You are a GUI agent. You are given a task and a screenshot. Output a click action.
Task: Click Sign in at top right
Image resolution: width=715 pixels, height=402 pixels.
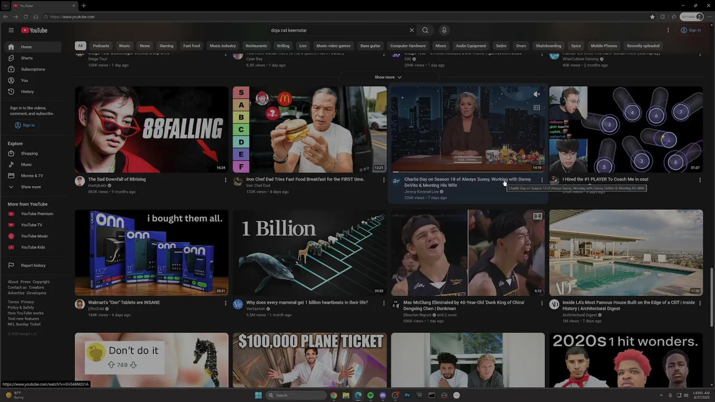pos(690,30)
